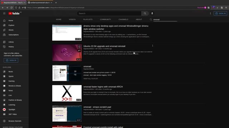
Task: Open the browser application menu
Action: click(x=226, y=7)
